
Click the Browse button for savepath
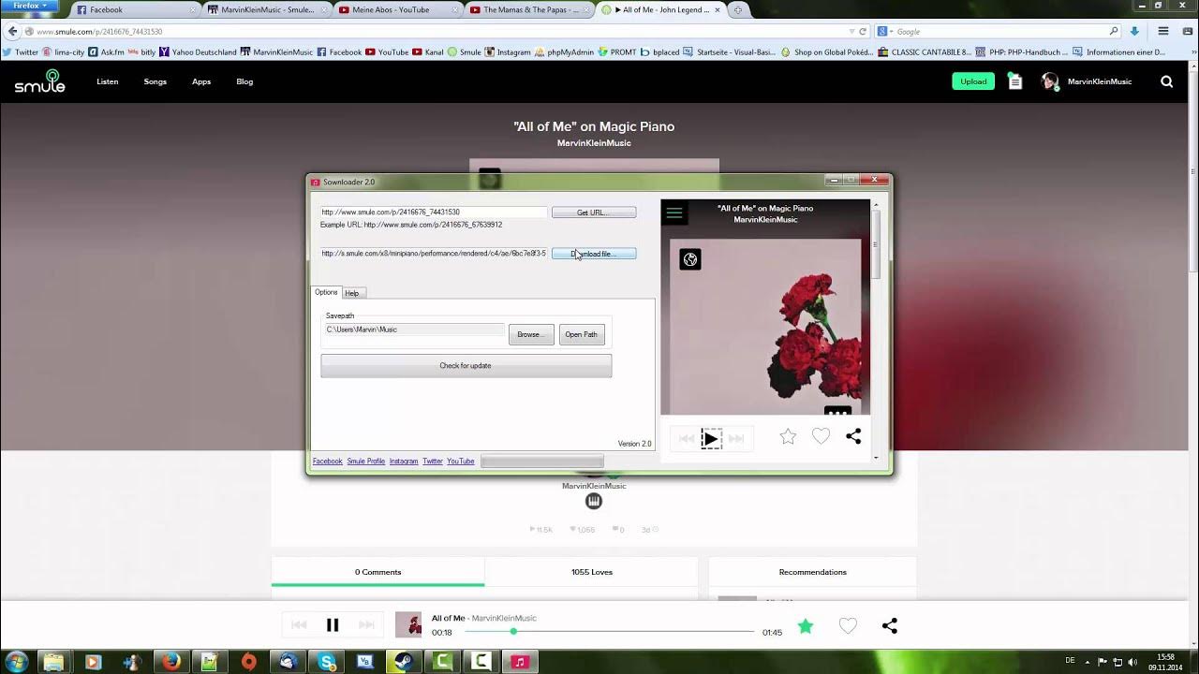(531, 334)
